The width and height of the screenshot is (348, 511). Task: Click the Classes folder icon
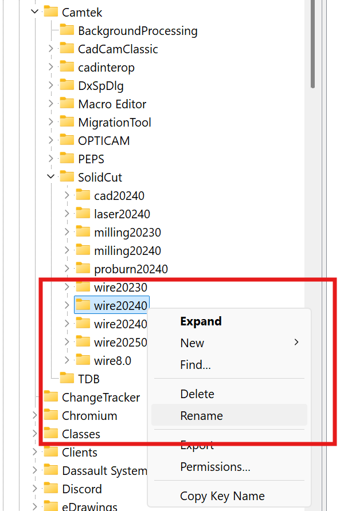tap(51, 433)
